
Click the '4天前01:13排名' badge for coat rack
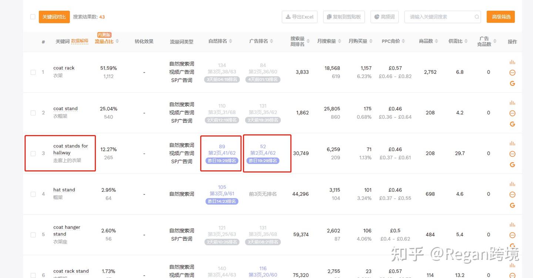263,80
